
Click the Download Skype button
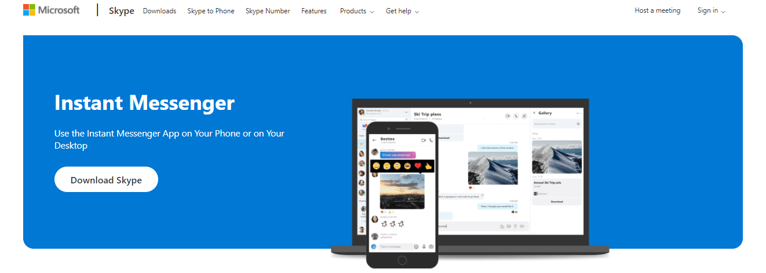106,180
